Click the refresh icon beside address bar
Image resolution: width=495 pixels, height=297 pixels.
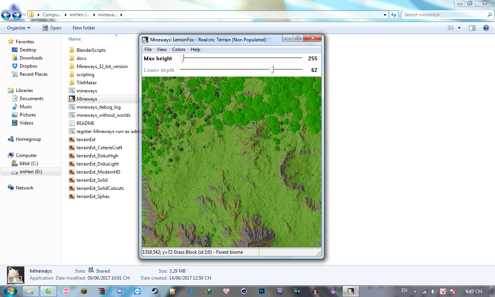394,15
